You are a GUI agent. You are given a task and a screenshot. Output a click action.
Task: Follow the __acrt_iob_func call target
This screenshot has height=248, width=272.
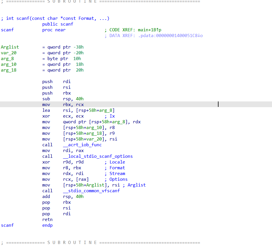(x=82, y=145)
